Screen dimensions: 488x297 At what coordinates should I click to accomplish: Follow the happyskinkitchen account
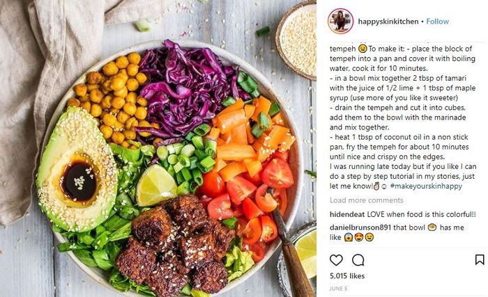437,22
